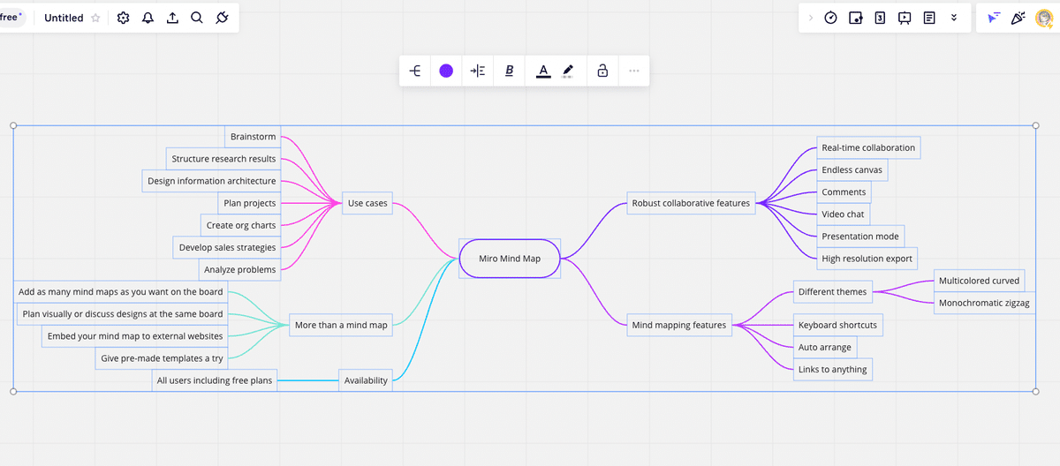The width and height of the screenshot is (1060, 466).
Task: Toggle lock on selected mind map
Action: pyautogui.click(x=602, y=71)
